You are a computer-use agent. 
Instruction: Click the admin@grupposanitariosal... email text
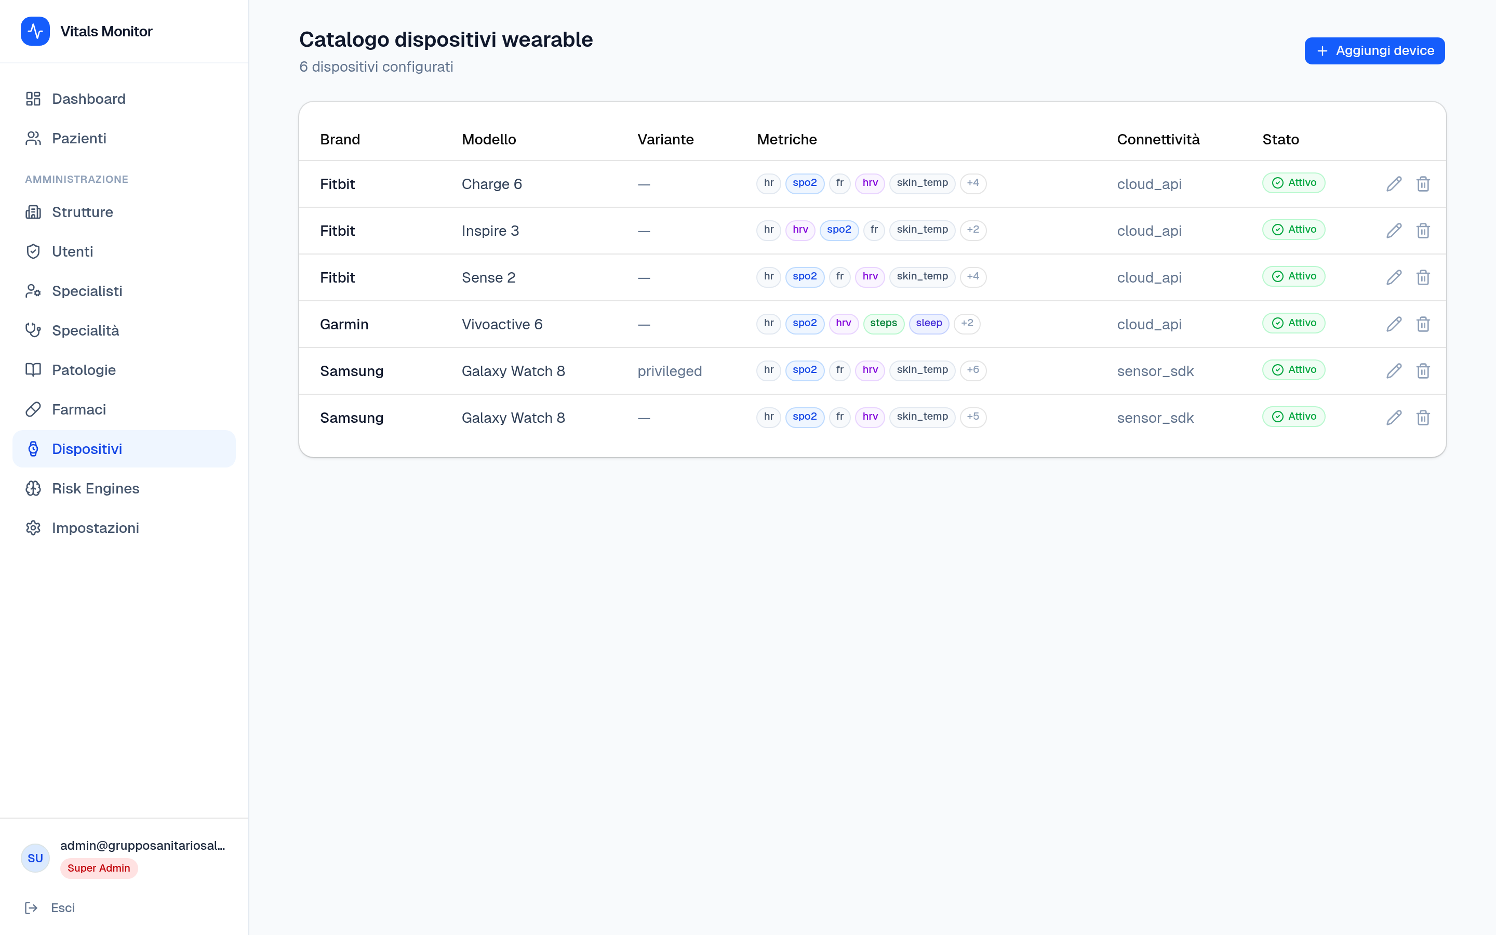click(143, 845)
